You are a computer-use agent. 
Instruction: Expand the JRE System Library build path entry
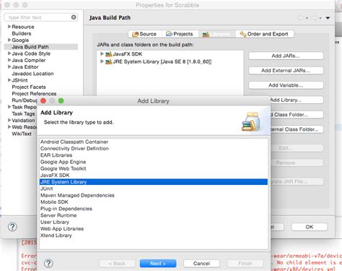coord(102,61)
